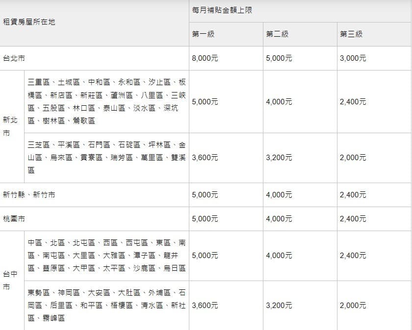Image resolution: width=412 pixels, height=330 pixels.
Task: Click the district list starting with 東勢區
Action: [x=107, y=306]
